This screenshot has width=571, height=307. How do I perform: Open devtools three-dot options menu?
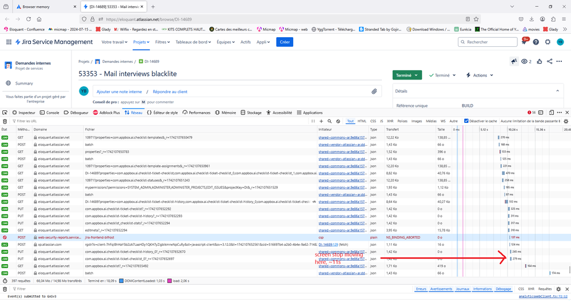click(x=560, y=113)
